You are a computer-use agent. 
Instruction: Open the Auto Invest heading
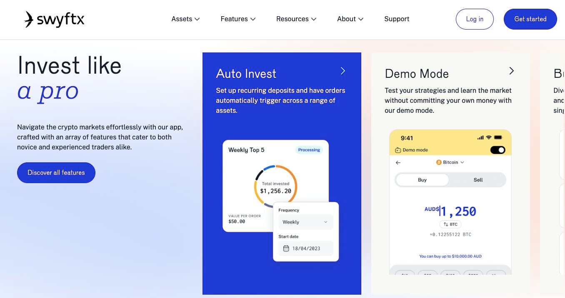pyautogui.click(x=246, y=74)
